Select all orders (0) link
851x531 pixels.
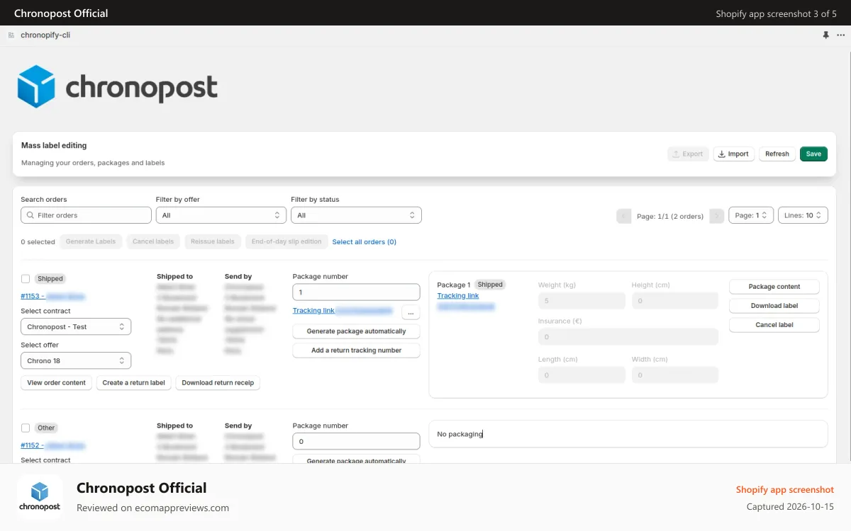(365, 241)
